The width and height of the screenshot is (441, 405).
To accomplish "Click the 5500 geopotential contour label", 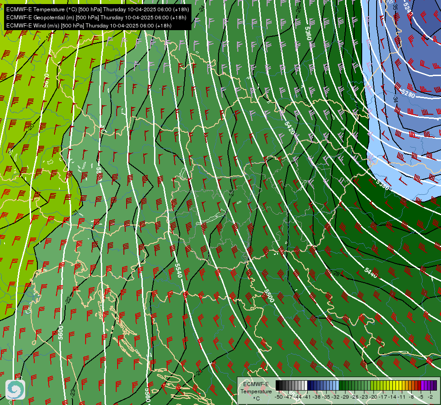I will coord(269,296).
